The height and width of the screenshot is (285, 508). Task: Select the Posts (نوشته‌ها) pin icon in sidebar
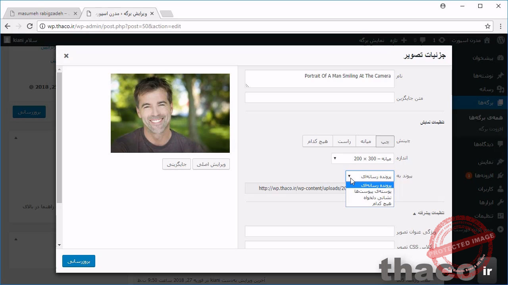[500, 76]
